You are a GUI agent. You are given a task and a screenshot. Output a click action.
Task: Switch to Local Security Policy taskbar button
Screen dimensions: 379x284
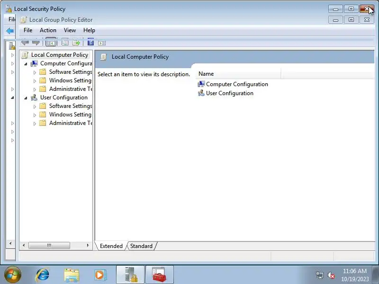coord(130,275)
